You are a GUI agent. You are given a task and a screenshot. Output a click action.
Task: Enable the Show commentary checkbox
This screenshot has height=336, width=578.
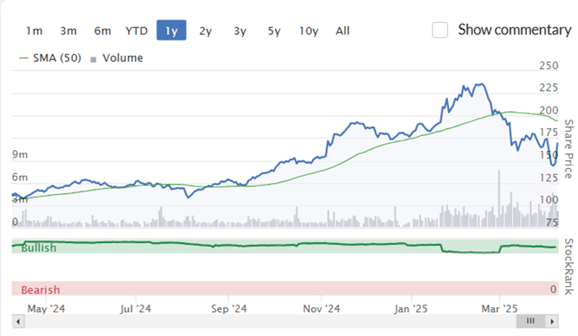pyautogui.click(x=440, y=30)
